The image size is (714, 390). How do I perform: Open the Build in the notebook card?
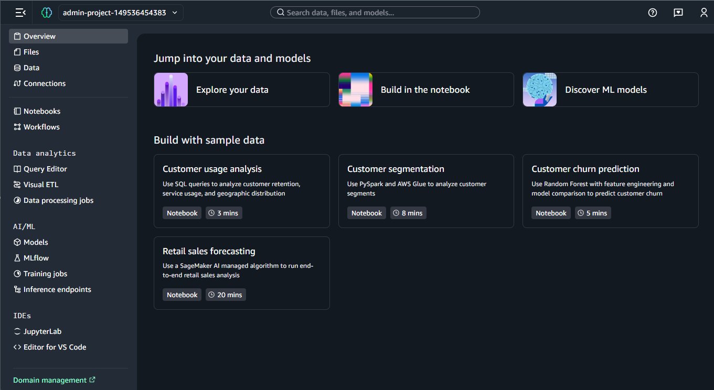[x=425, y=90]
